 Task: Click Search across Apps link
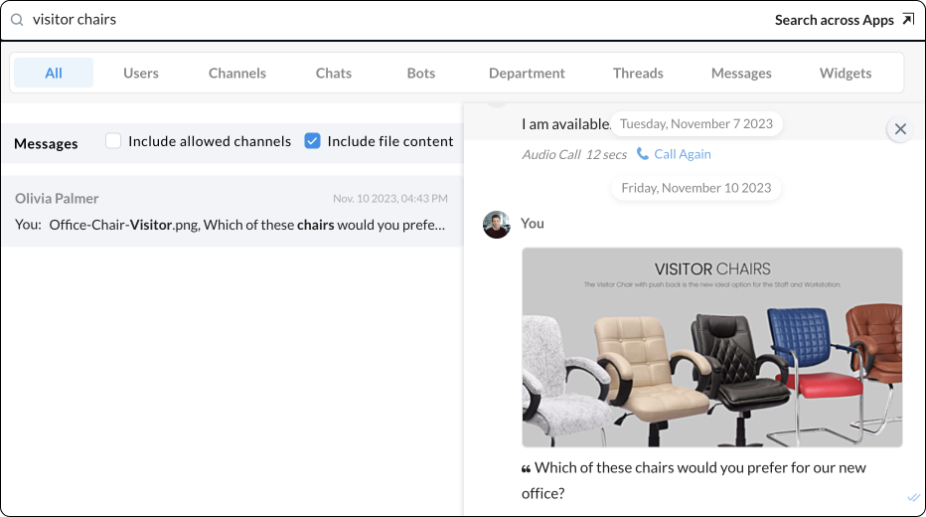click(x=834, y=20)
